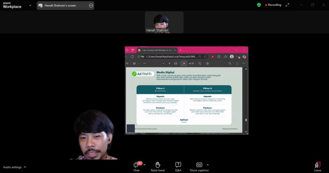The image size is (329, 173).
Task: Click the Edge address bar URL
Action: (x=172, y=56)
